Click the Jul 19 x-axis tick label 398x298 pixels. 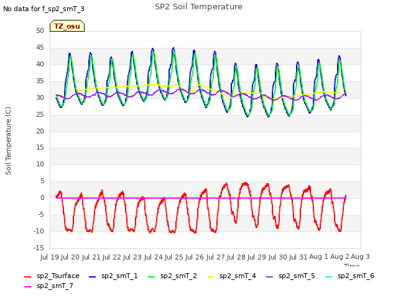50,257
